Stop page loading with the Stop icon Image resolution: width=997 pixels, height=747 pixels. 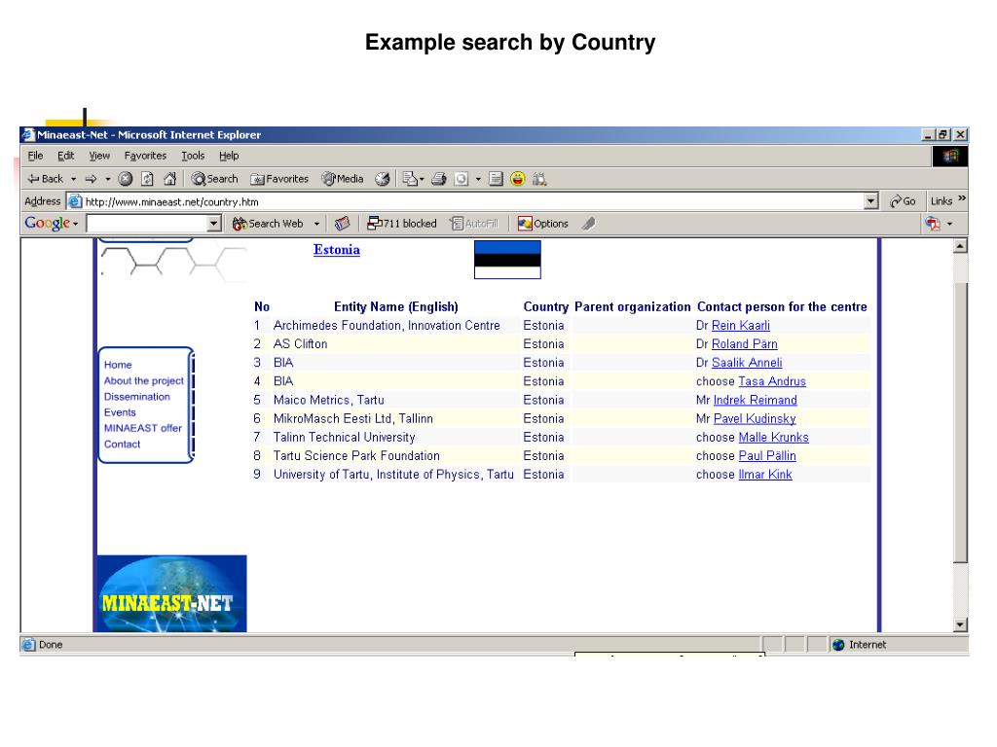click(x=126, y=179)
